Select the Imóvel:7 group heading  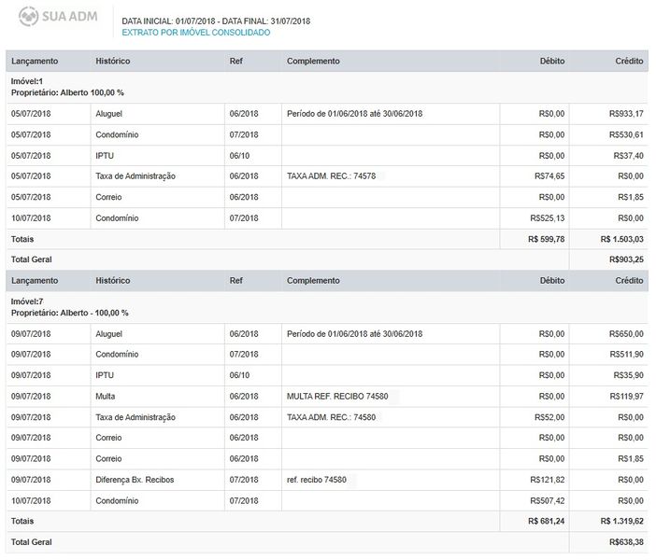27,301
